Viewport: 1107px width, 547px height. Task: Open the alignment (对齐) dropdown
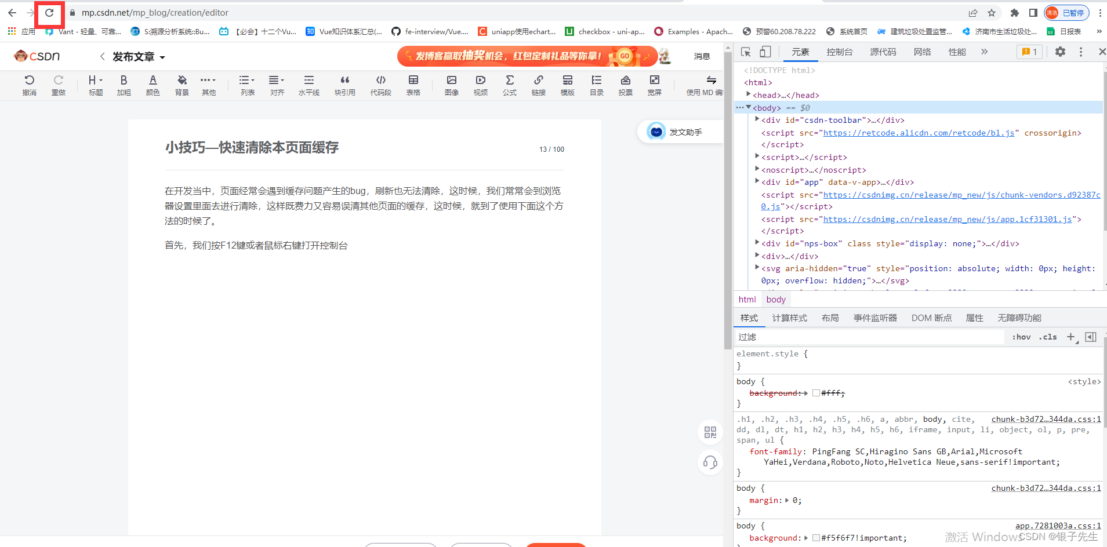[x=277, y=85]
